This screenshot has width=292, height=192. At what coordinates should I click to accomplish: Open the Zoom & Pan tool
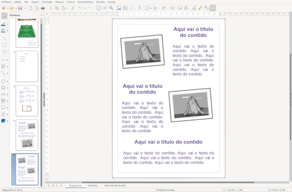click(x=111, y=8)
